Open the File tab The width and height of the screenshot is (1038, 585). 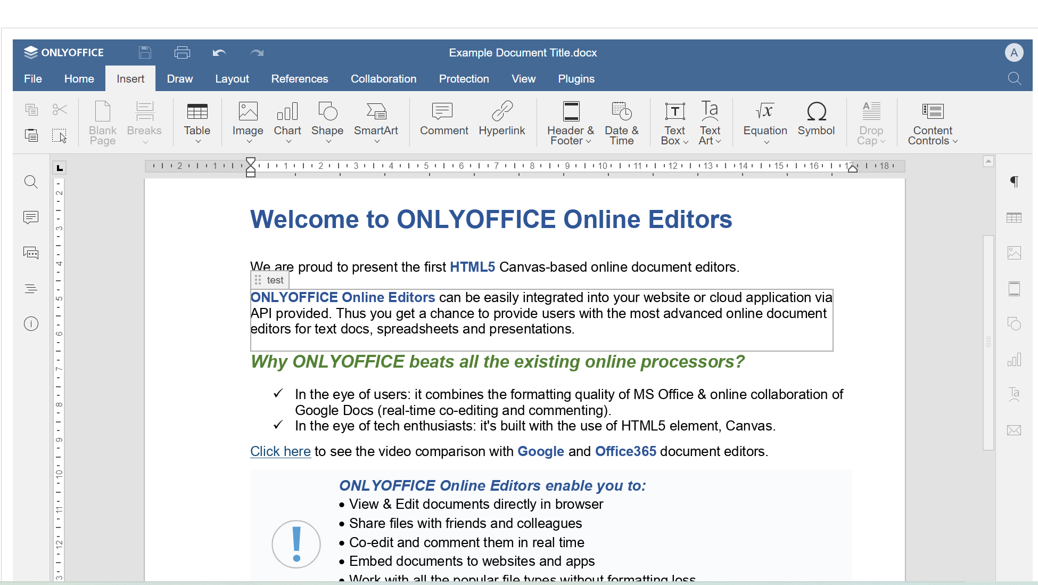click(33, 79)
